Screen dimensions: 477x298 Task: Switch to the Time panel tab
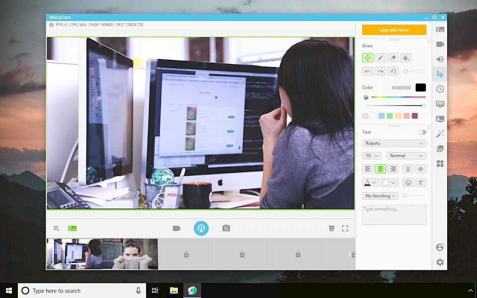[440, 89]
